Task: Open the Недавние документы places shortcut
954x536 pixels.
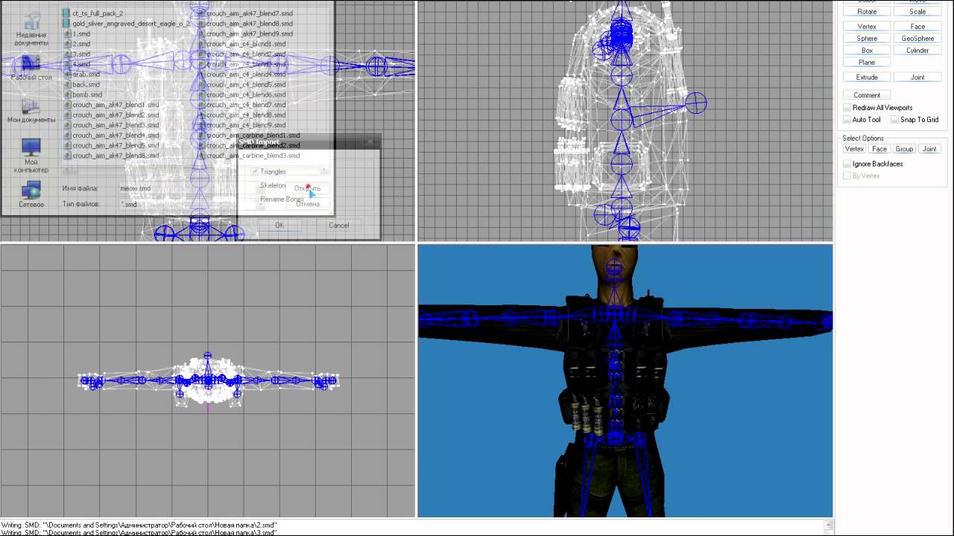Action: (x=31, y=28)
